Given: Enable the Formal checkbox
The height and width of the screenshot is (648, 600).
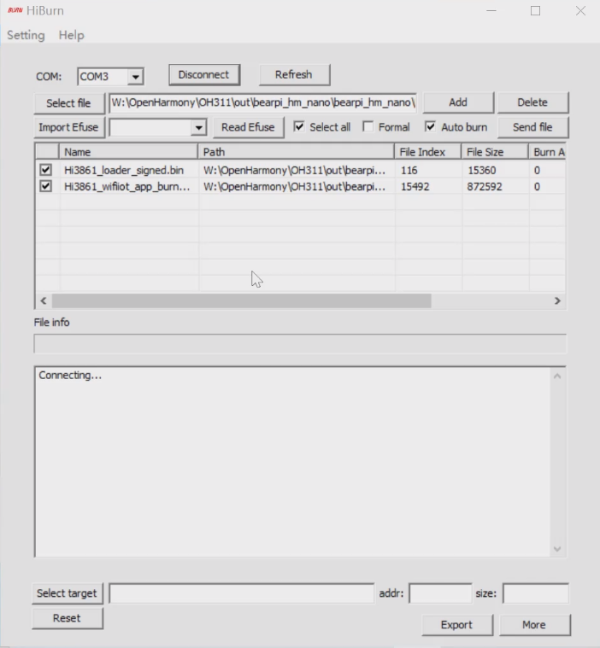Looking at the screenshot, I should point(368,126).
